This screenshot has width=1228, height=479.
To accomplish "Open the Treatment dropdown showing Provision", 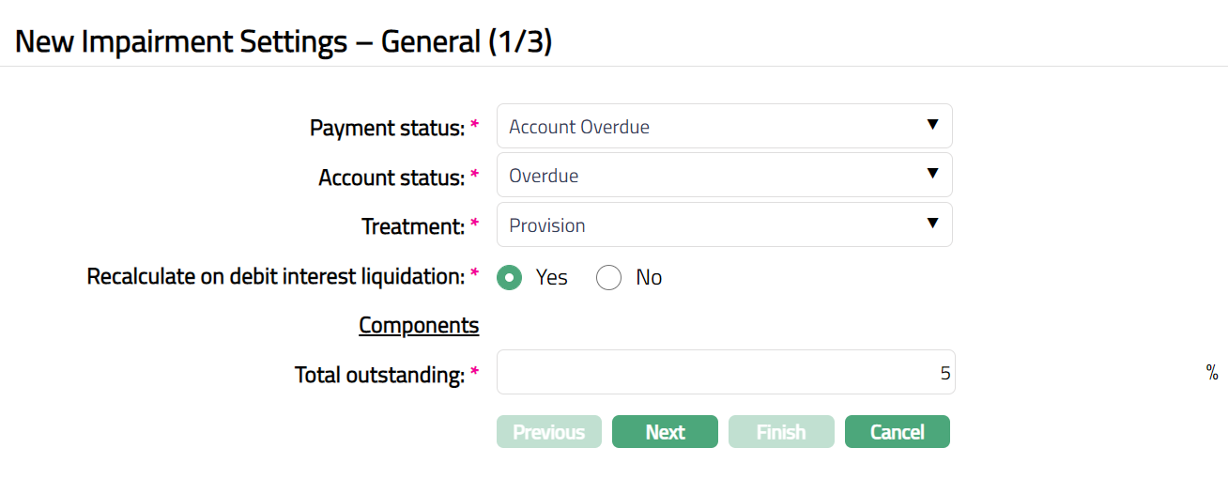I will pos(723,225).
